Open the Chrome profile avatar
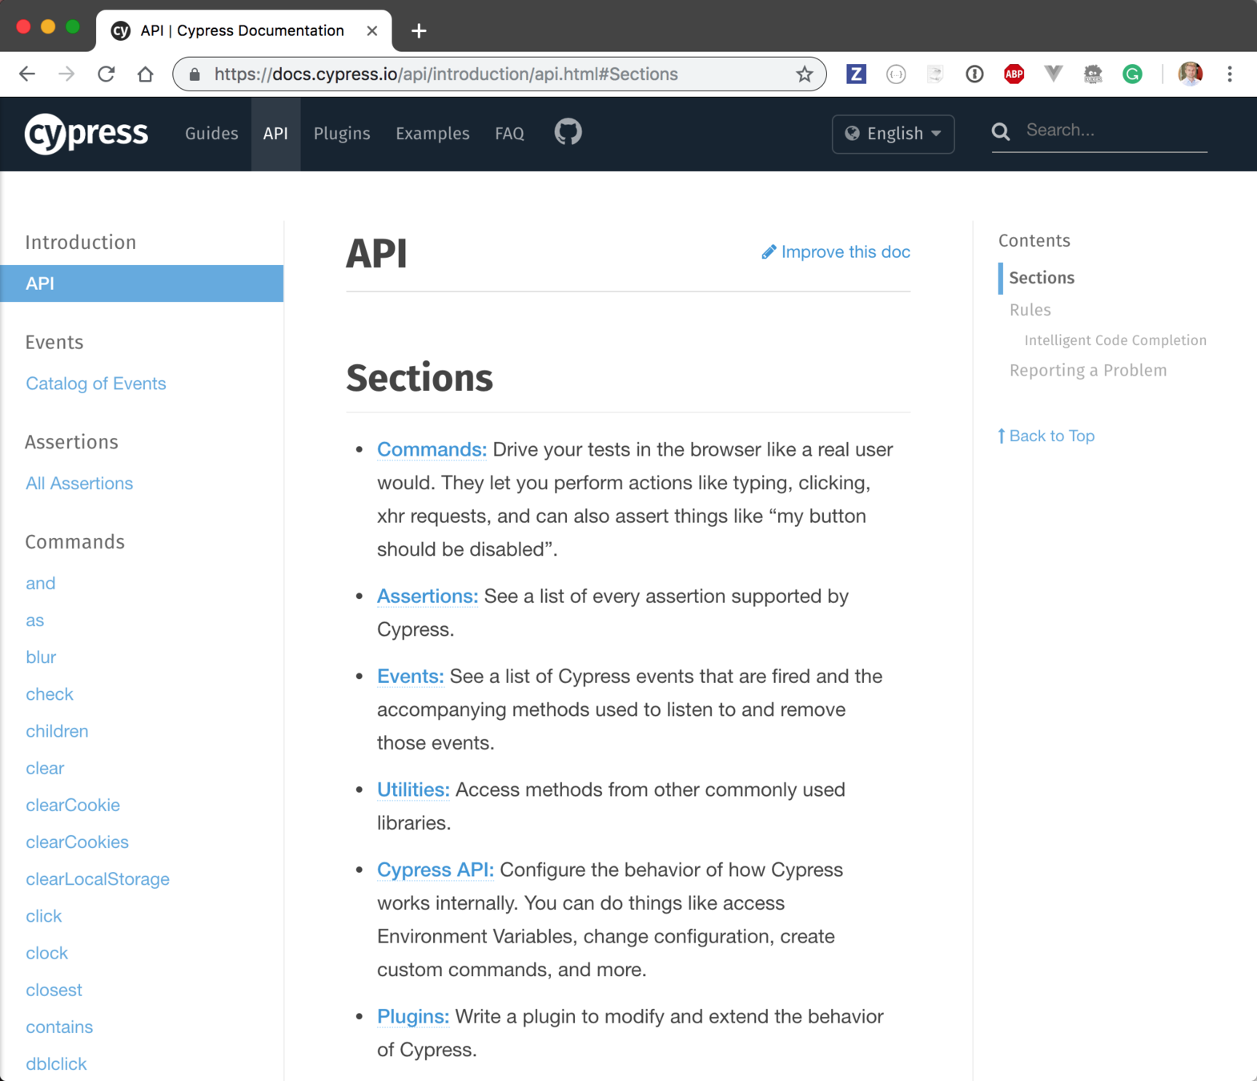 click(1191, 74)
